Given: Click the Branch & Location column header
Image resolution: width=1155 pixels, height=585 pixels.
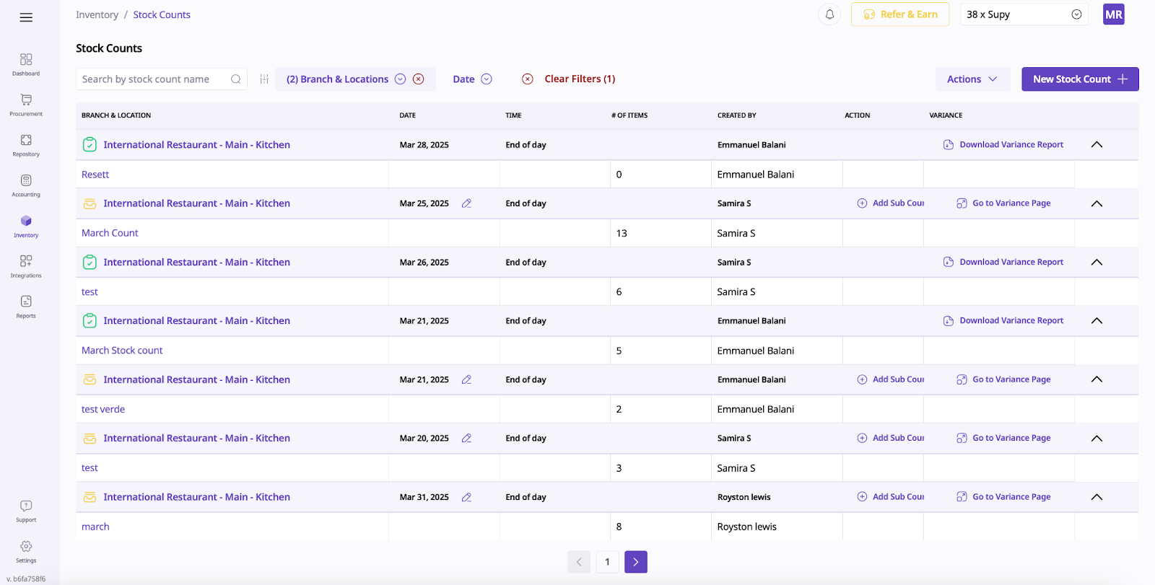Looking at the screenshot, I should click(116, 115).
